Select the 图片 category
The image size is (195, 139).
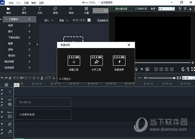tap(11, 31)
